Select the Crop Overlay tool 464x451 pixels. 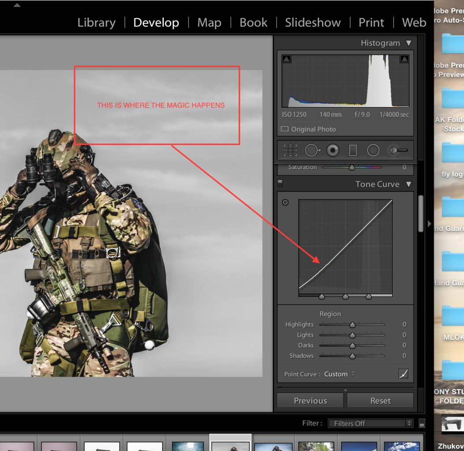point(290,150)
